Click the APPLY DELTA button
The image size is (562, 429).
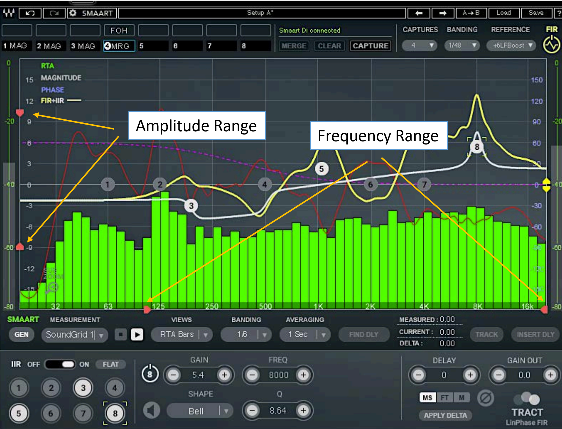pos(445,415)
